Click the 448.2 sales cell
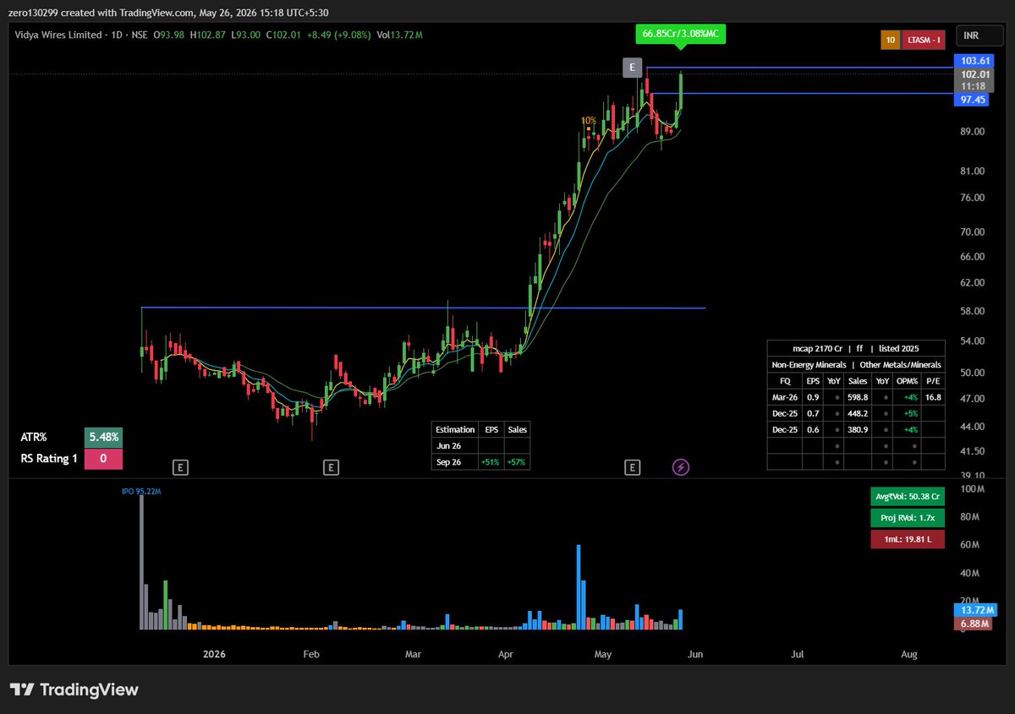 point(858,413)
